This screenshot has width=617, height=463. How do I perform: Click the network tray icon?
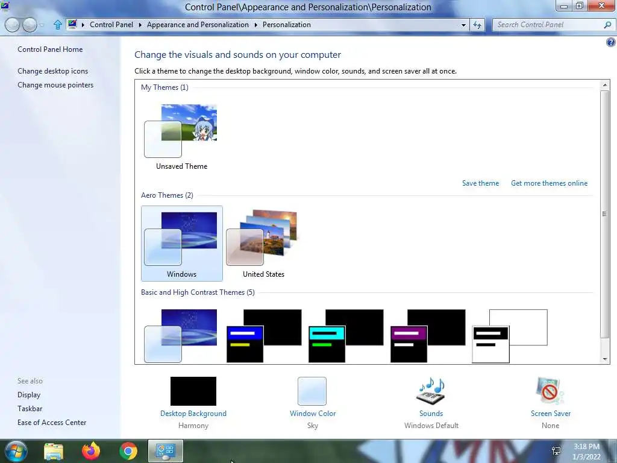556,451
